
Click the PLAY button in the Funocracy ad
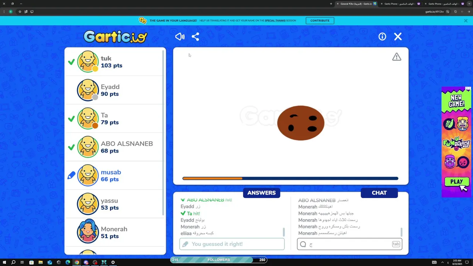pos(456,182)
